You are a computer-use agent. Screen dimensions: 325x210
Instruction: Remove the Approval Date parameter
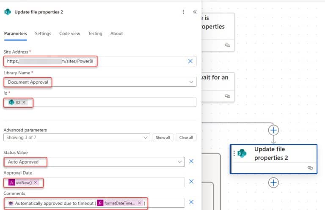(191, 181)
